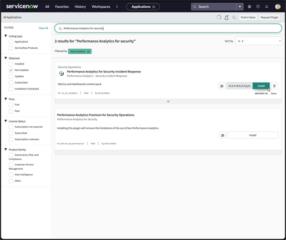Open details icon for Premium Security Operations
286x240 pixels.
pos(223,135)
